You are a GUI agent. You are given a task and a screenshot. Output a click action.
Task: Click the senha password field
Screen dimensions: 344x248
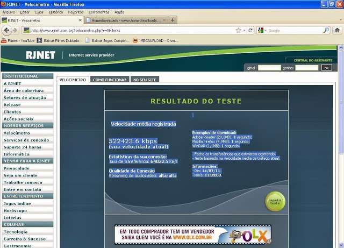pos(306,68)
